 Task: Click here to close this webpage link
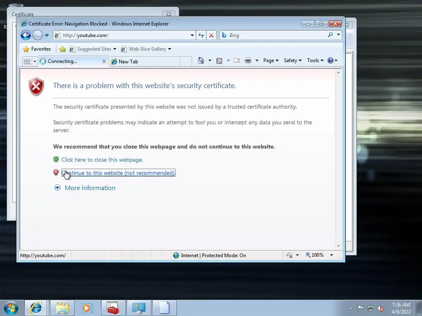(x=102, y=160)
